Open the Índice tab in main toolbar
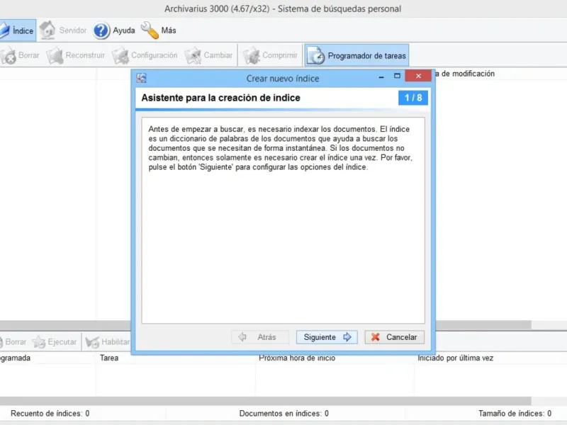 tap(17, 30)
